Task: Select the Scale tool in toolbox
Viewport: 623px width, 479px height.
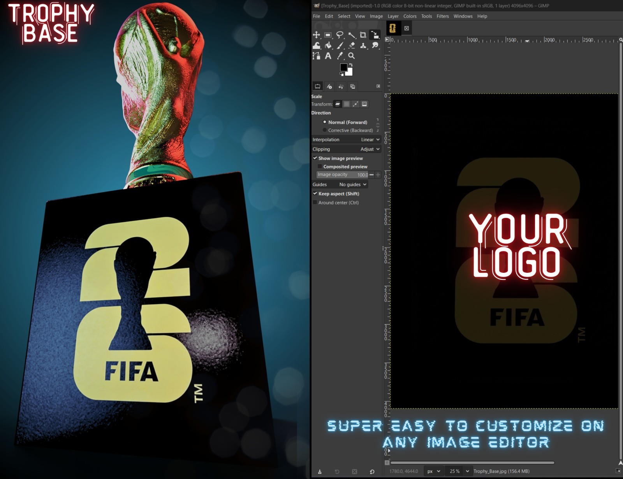Action: (x=375, y=35)
